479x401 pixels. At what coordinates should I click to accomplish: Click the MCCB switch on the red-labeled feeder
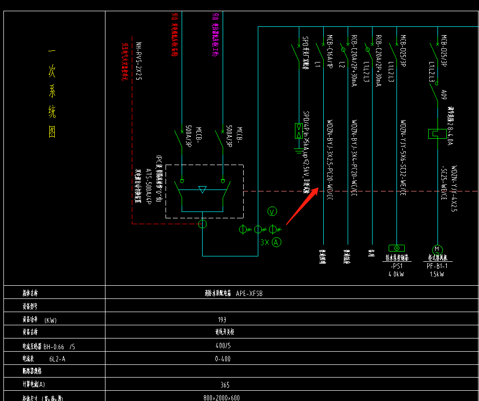[179, 138]
